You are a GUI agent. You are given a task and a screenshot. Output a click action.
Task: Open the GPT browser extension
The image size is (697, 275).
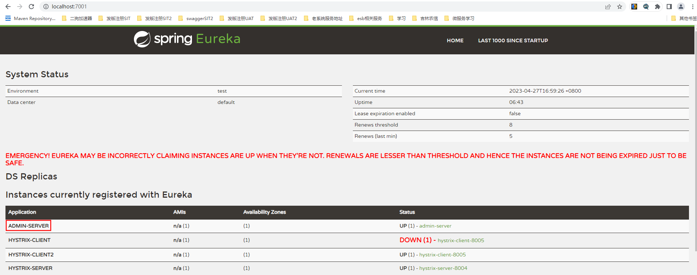click(646, 7)
